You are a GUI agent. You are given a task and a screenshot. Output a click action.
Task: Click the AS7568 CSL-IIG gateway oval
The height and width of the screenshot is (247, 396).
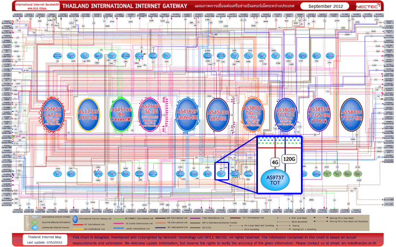point(150,115)
